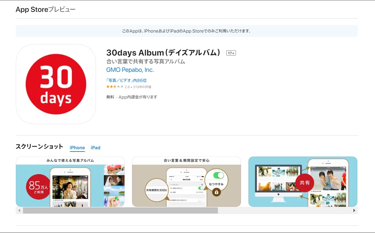The width and height of the screenshot is (375, 233).
Task: Toggle the 共有期間を30日に限定する switch
Action: [201, 200]
